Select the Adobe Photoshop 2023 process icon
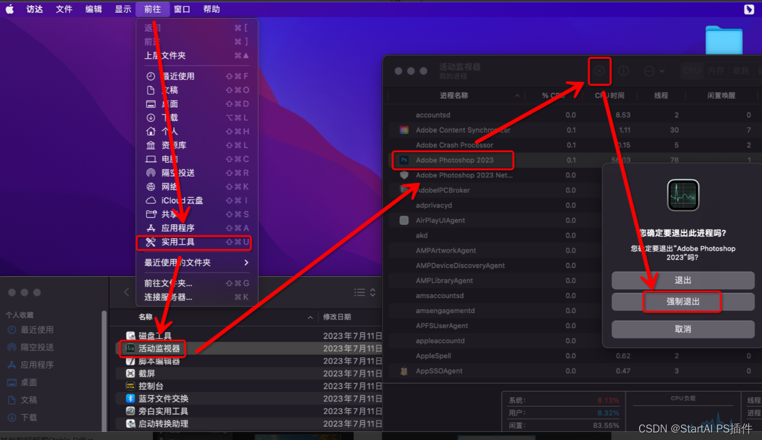This screenshot has height=440, width=762. (x=404, y=160)
